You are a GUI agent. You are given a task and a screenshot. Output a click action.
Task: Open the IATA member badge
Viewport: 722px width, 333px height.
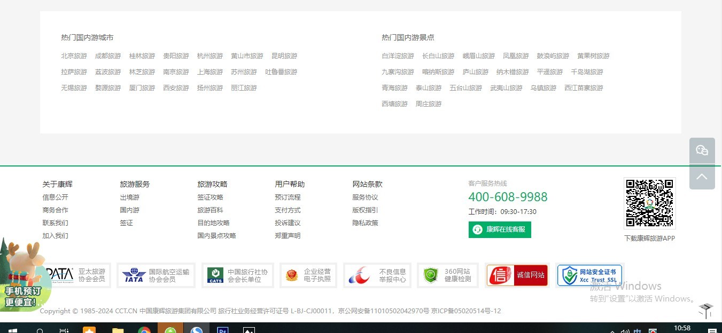click(156, 275)
